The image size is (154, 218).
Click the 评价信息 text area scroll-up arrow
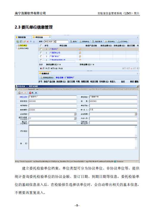pyautogui.click(x=136, y=126)
